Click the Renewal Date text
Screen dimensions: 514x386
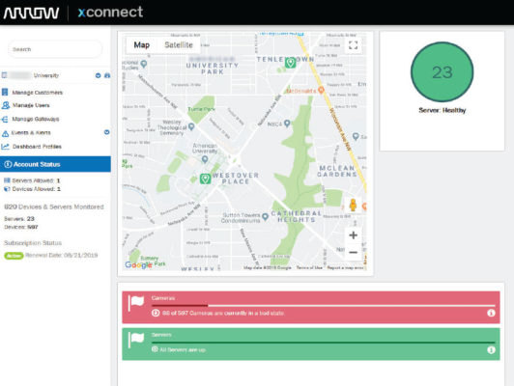61,255
